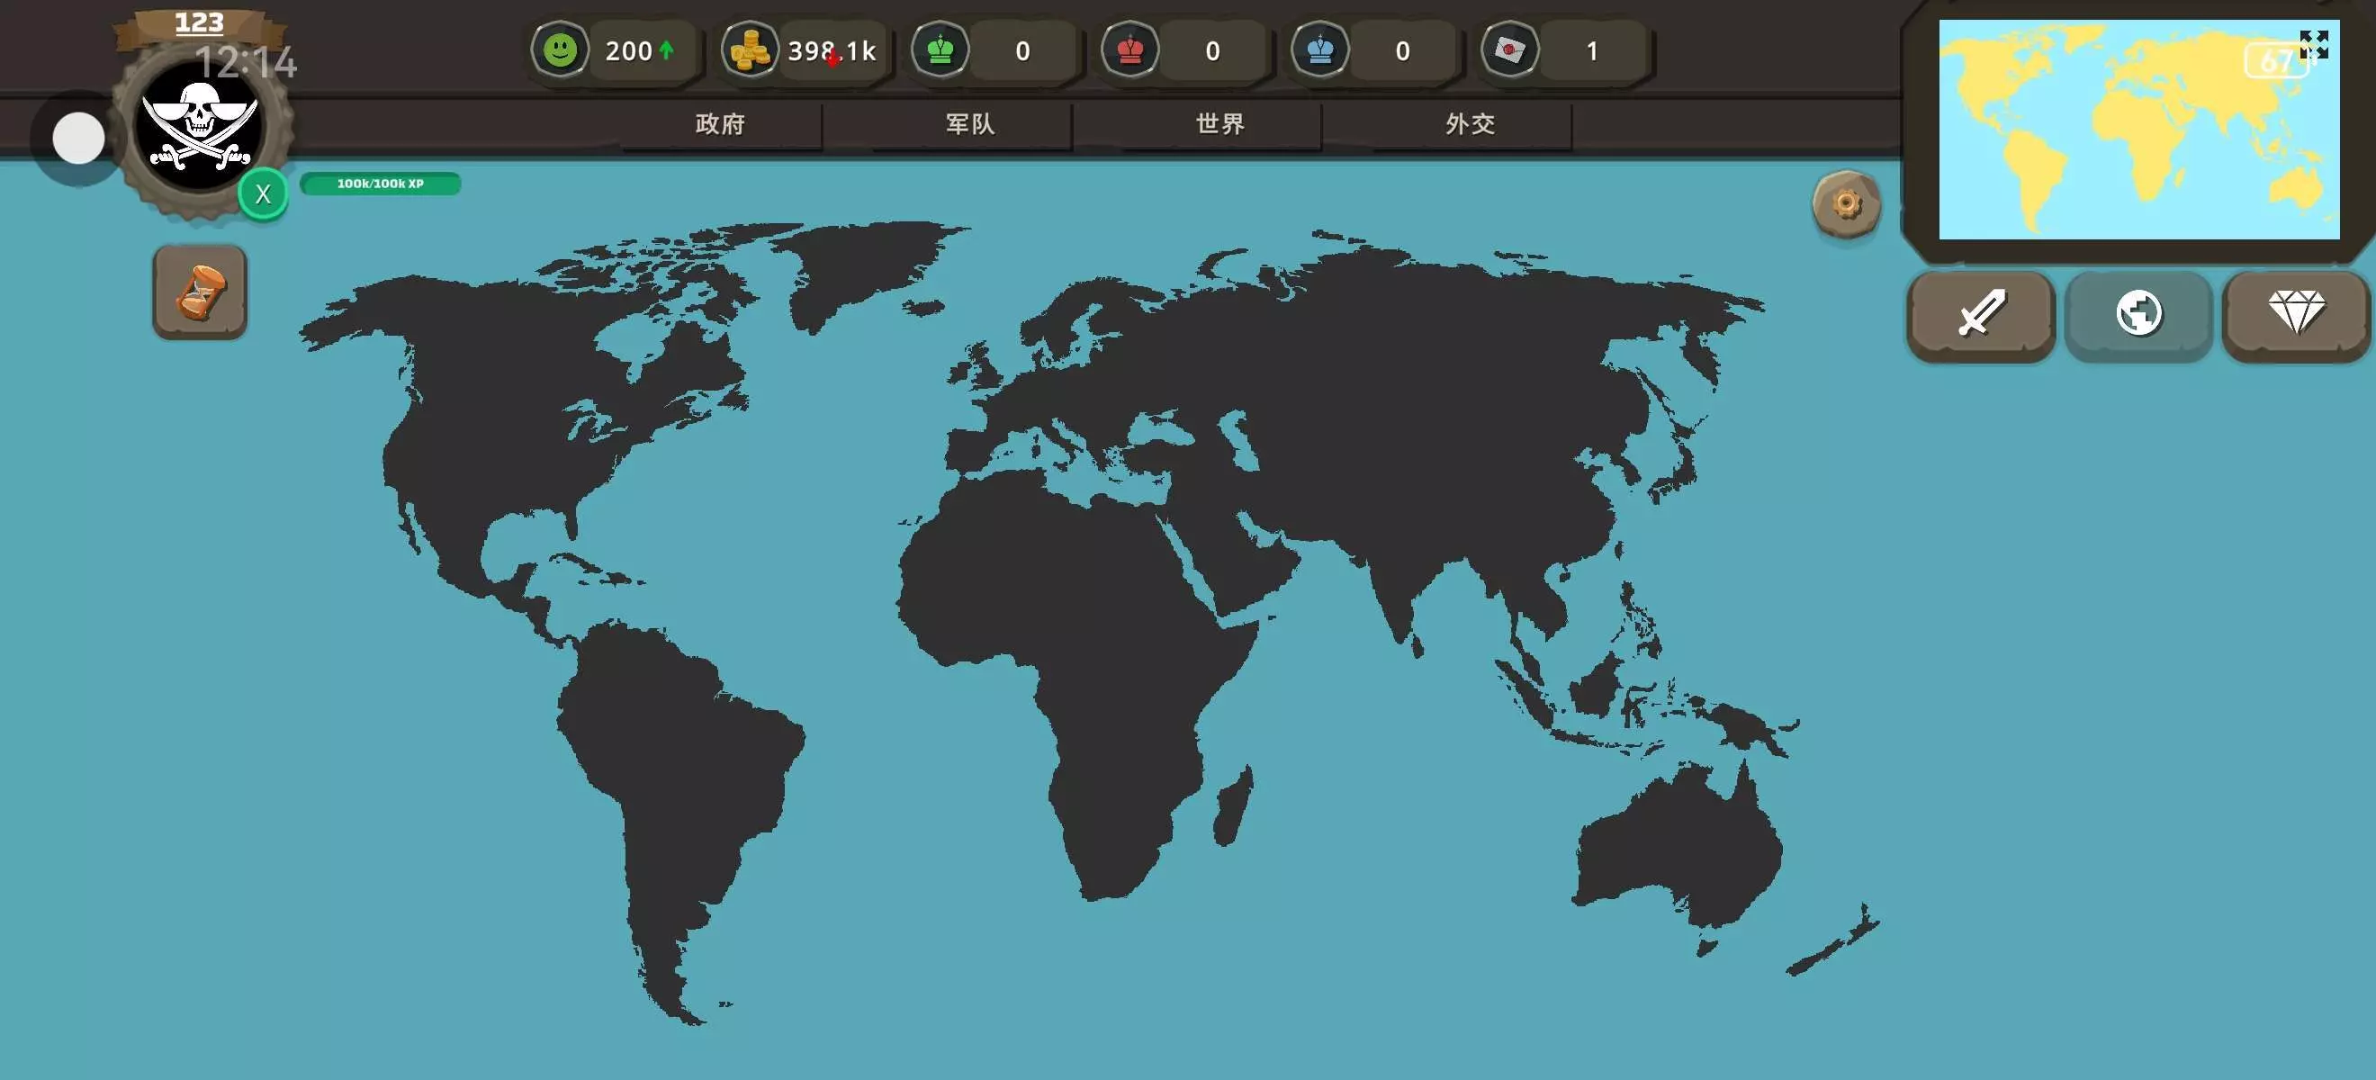The height and width of the screenshot is (1080, 2376).
Task: Open the 世界 world tab
Action: 1220,124
